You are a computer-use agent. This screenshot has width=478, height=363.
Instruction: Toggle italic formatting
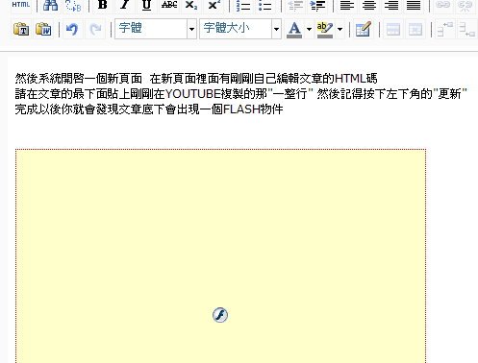pos(125,5)
